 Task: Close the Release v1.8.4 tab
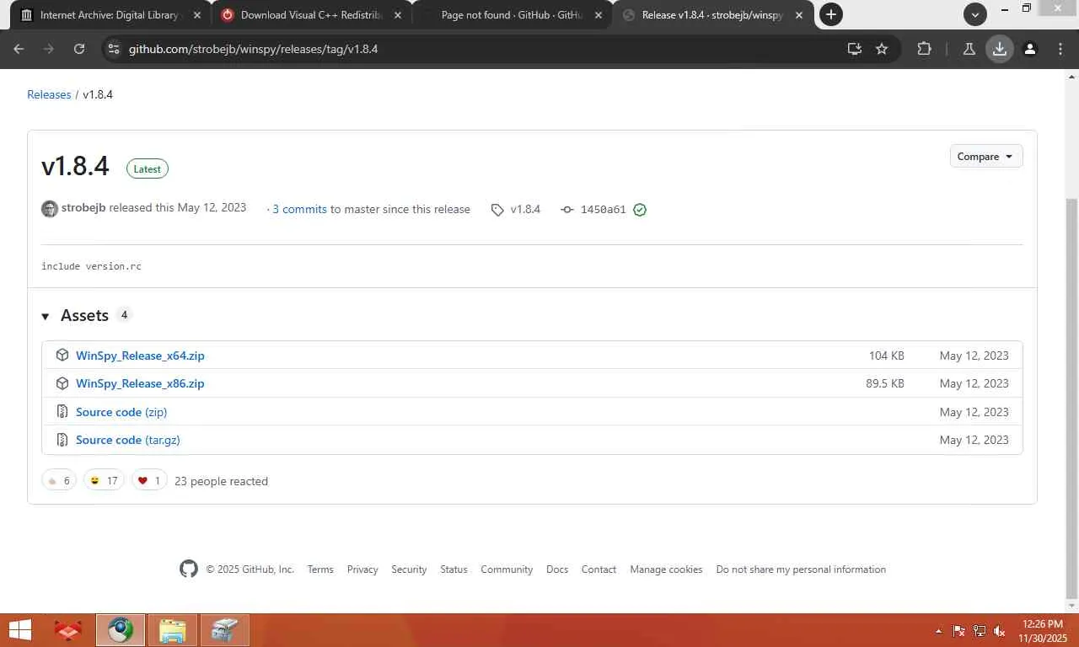pos(799,15)
